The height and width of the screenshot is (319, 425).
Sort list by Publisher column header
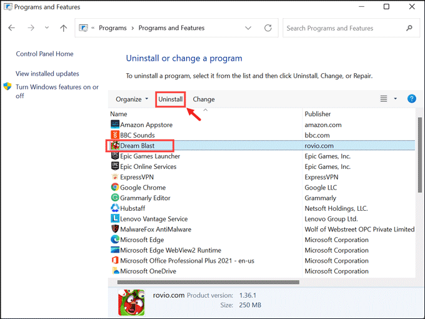[317, 114]
